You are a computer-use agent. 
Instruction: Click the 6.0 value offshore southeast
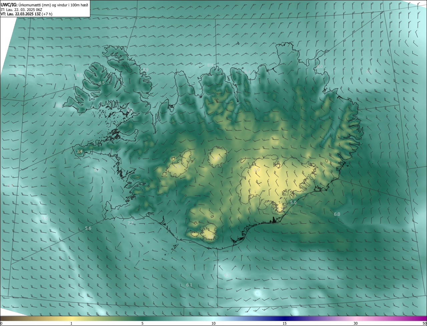(x=337, y=214)
